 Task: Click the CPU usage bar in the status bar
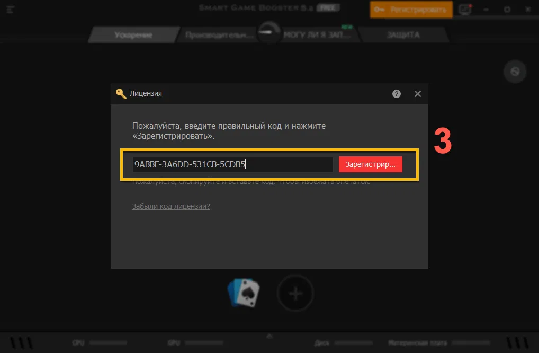point(109,343)
